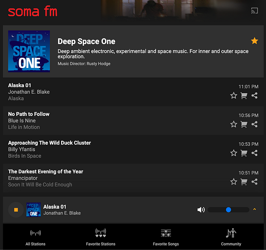Select the 10:56 PM timestamp
The image size is (266, 250).
[248, 115]
